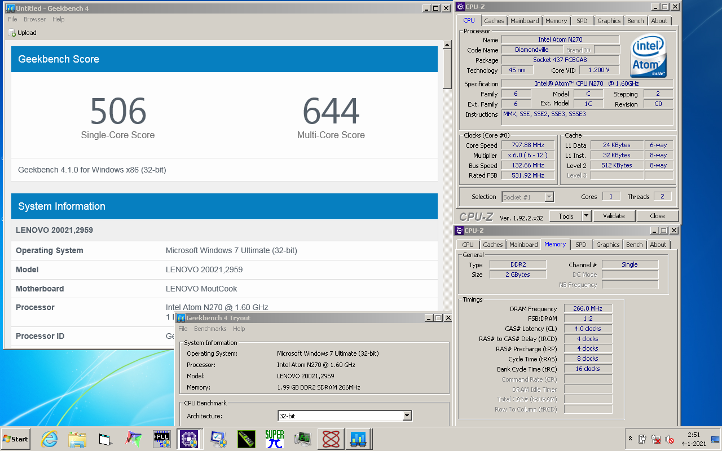Open the PLL tool taskbar icon
Screen dimensions: 722x451
(x=162, y=439)
